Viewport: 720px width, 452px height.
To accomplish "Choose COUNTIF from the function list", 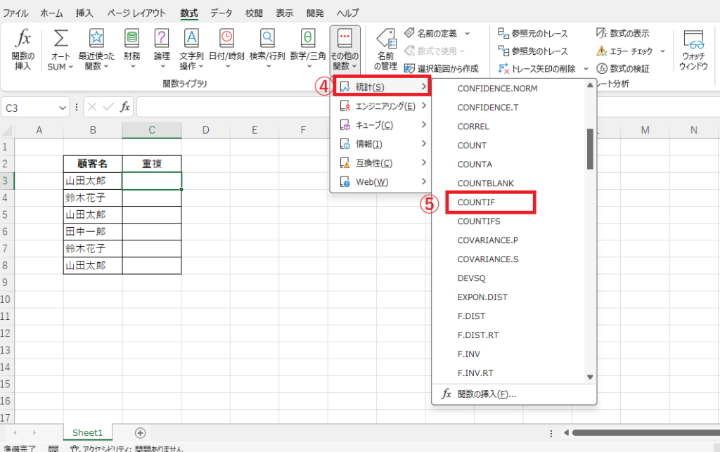I will pos(476,202).
